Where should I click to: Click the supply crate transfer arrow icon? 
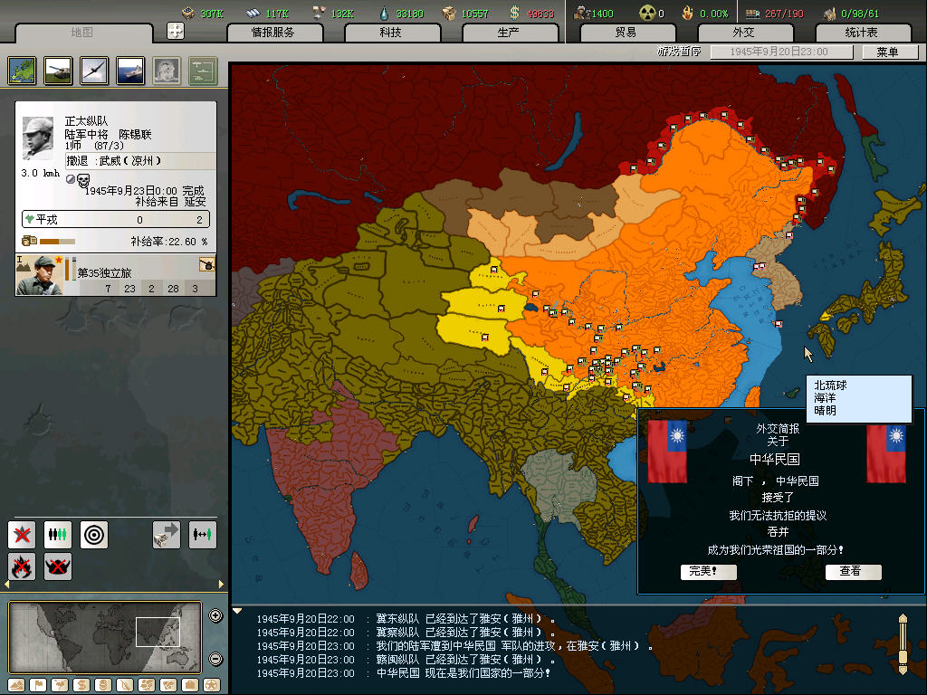167,535
